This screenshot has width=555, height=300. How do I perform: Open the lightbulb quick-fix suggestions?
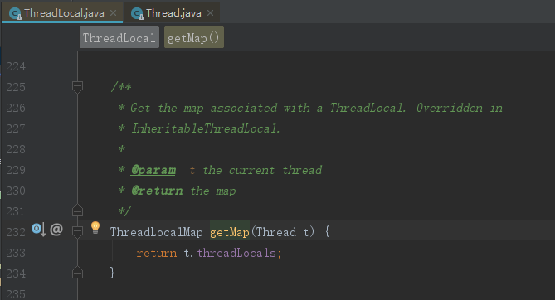click(95, 227)
